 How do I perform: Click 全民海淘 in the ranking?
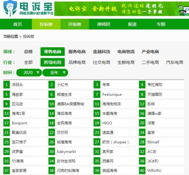coord(64,123)
